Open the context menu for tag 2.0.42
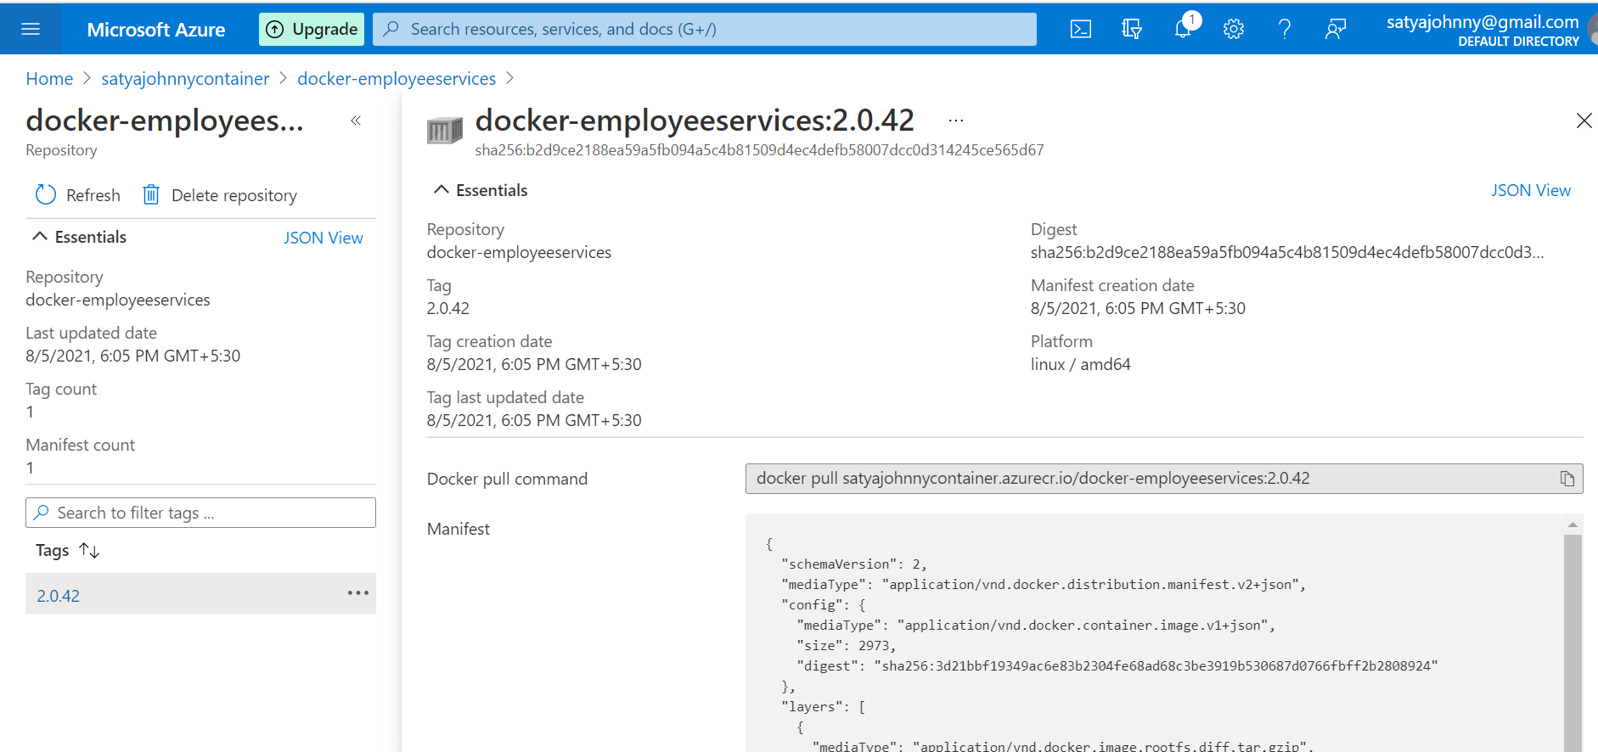The image size is (1598, 752). 357,593
